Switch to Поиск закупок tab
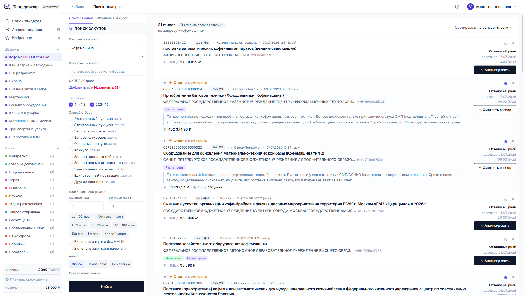Screen dimensions: 524x295 tap(81, 18)
